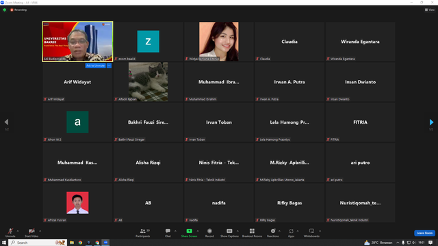
Task: Start Video from the camera button
Action: (31, 232)
